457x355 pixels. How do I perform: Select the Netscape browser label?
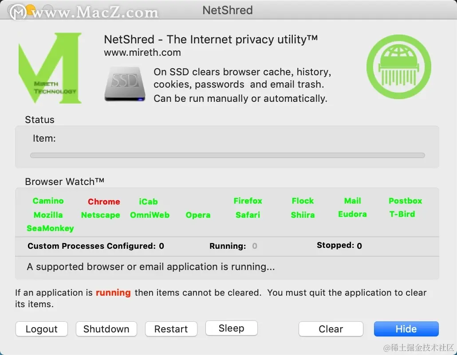(101, 215)
